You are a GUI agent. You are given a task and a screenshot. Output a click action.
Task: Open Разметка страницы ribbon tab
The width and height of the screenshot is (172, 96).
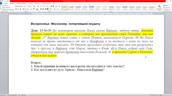[21, 3]
